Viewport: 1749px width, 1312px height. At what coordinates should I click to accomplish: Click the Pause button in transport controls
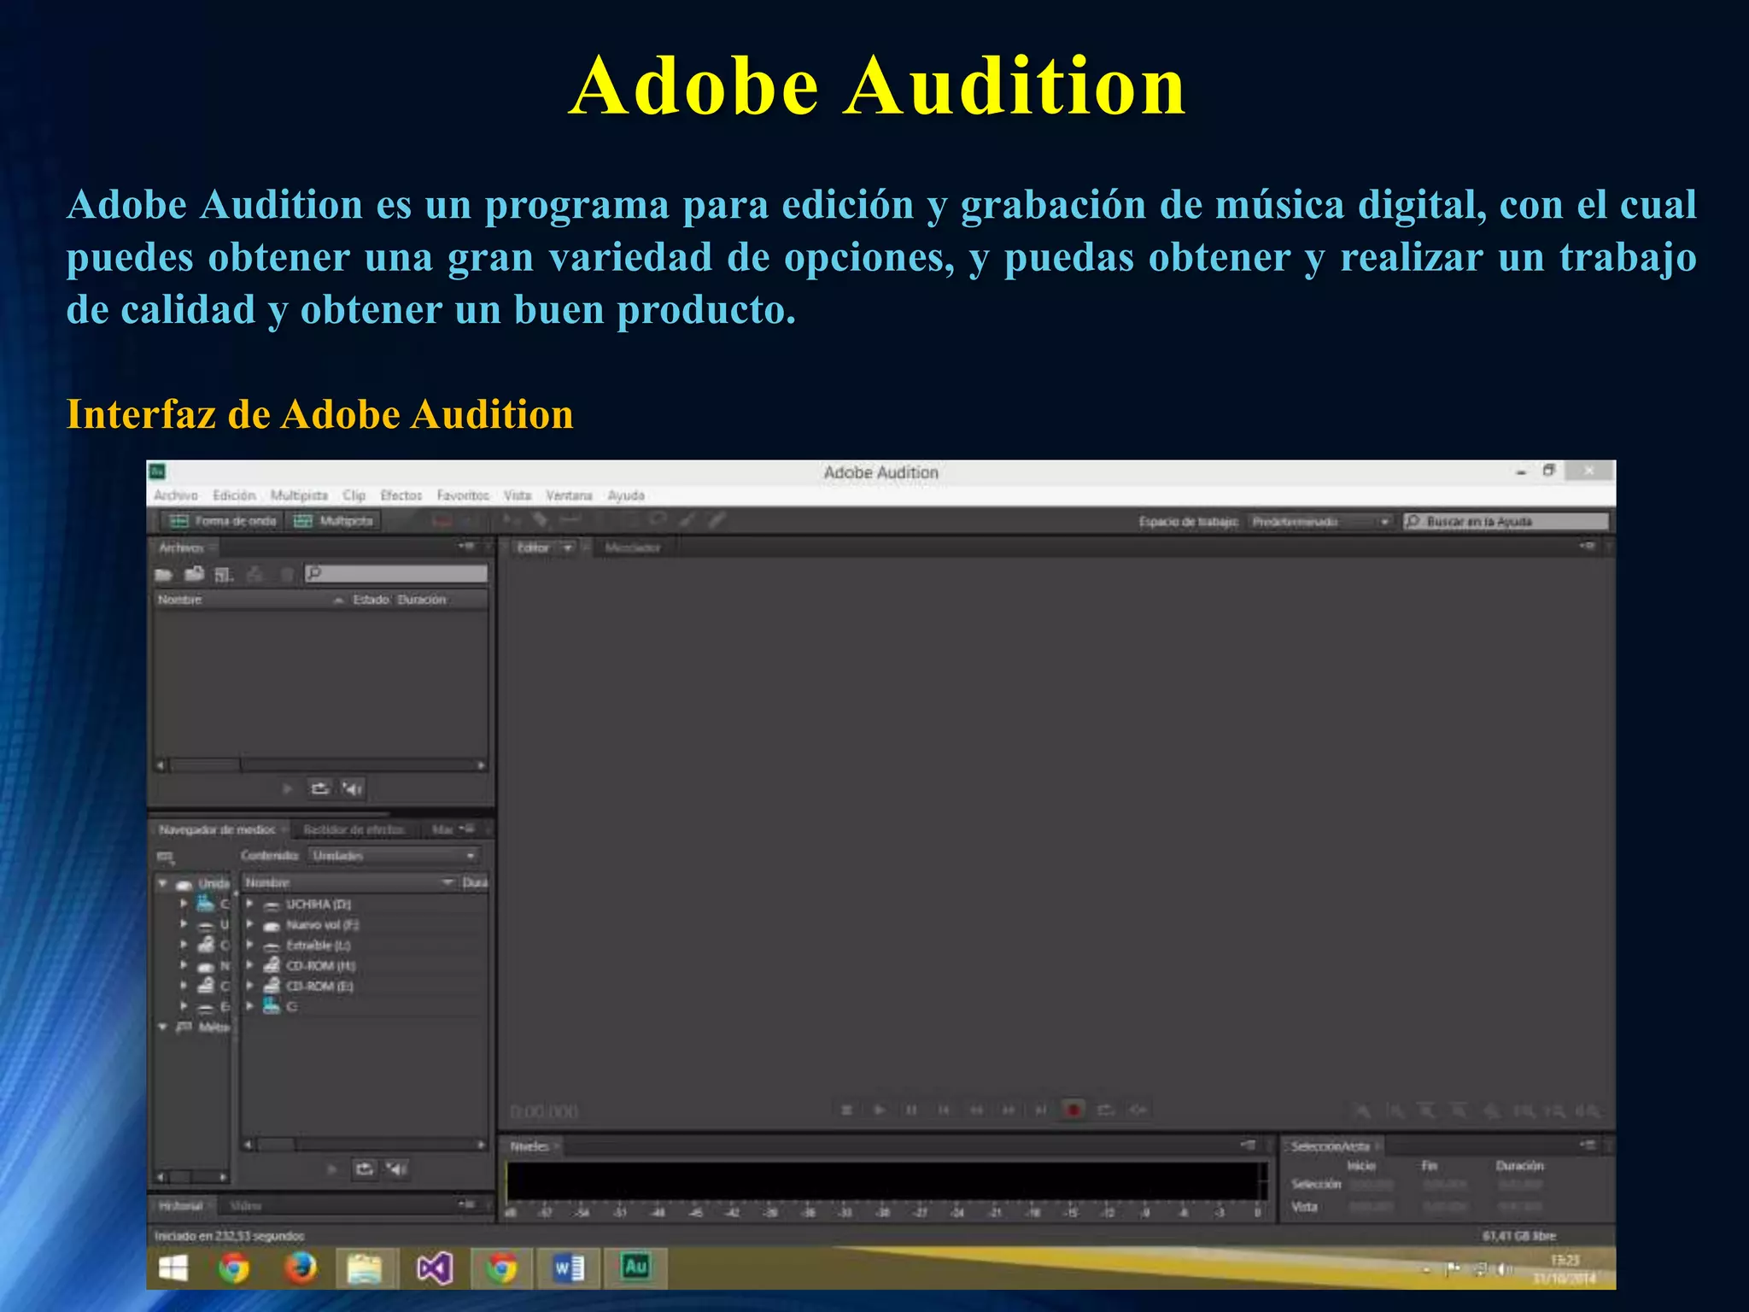point(911,1110)
